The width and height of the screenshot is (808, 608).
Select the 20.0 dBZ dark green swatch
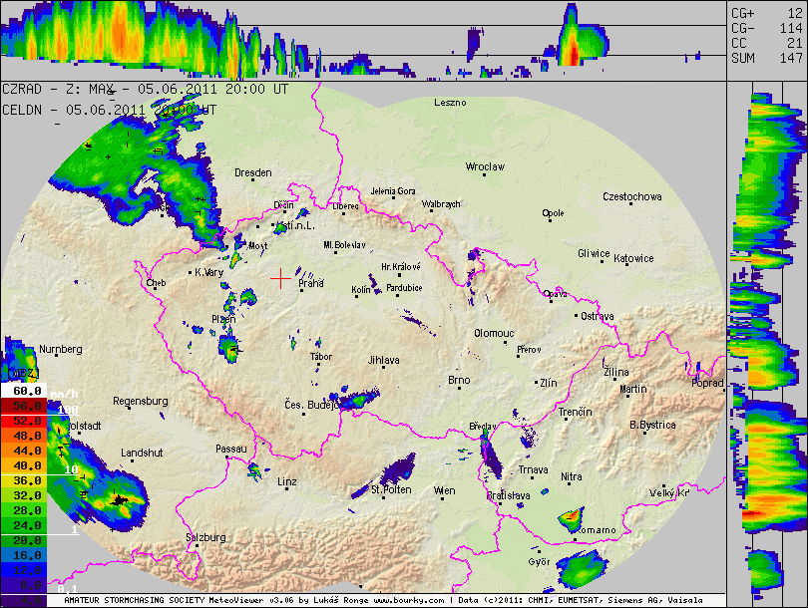click(x=24, y=540)
